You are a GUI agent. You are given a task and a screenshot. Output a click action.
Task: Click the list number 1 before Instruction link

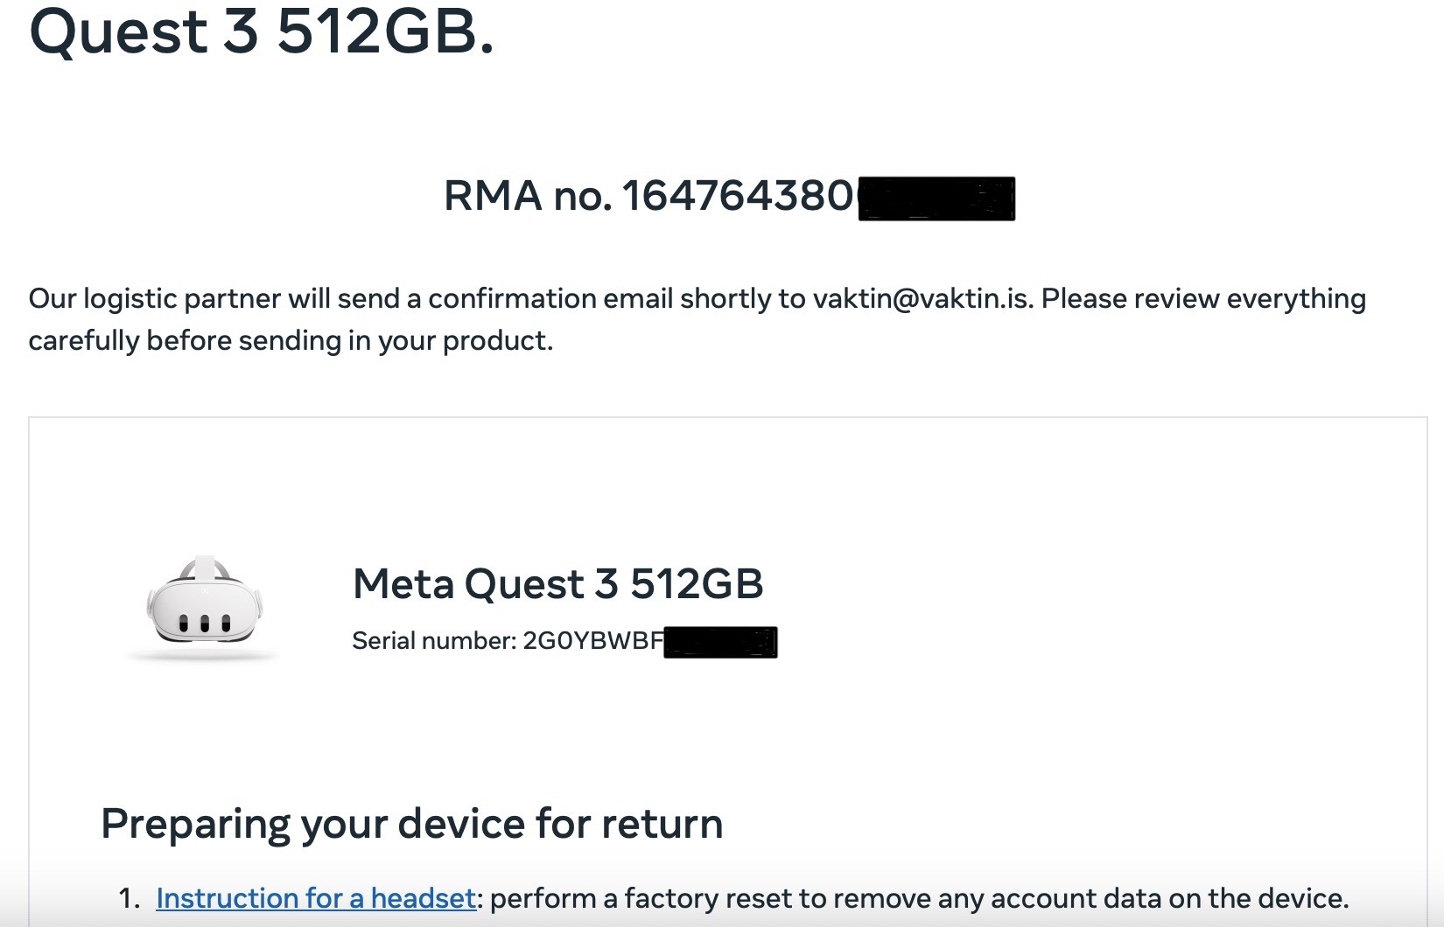point(129,898)
